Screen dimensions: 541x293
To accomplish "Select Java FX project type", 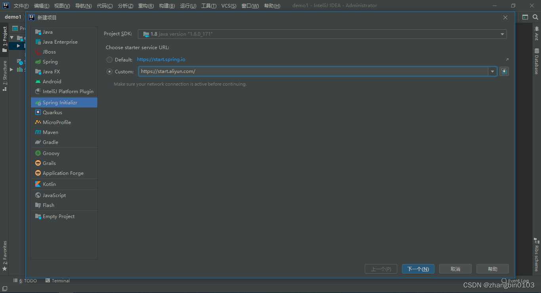I will tap(64, 72).
